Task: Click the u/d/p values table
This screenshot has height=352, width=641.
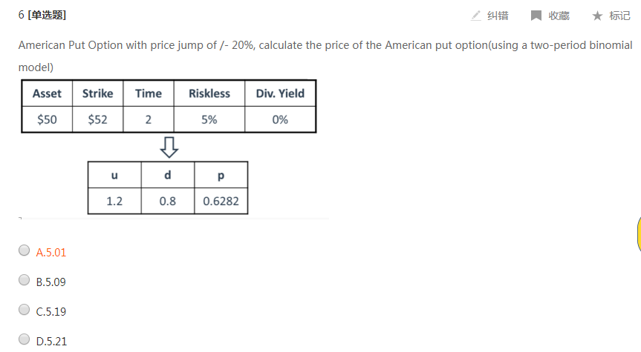Action: pos(167,187)
